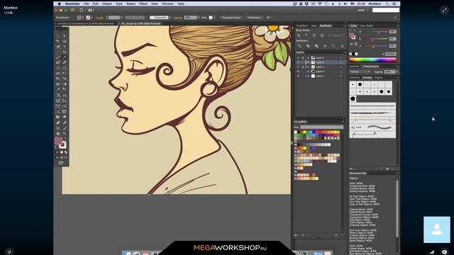Click the Crop pathfinder icon
This screenshot has height=255, width=454.
[325, 45]
